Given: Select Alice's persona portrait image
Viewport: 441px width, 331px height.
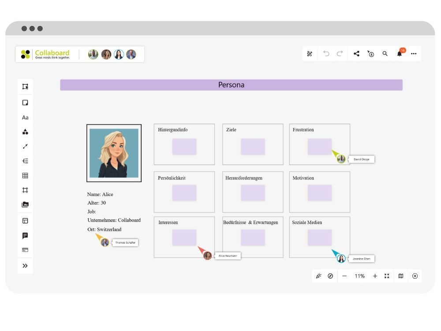Looking at the screenshot, I should (114, 153).
